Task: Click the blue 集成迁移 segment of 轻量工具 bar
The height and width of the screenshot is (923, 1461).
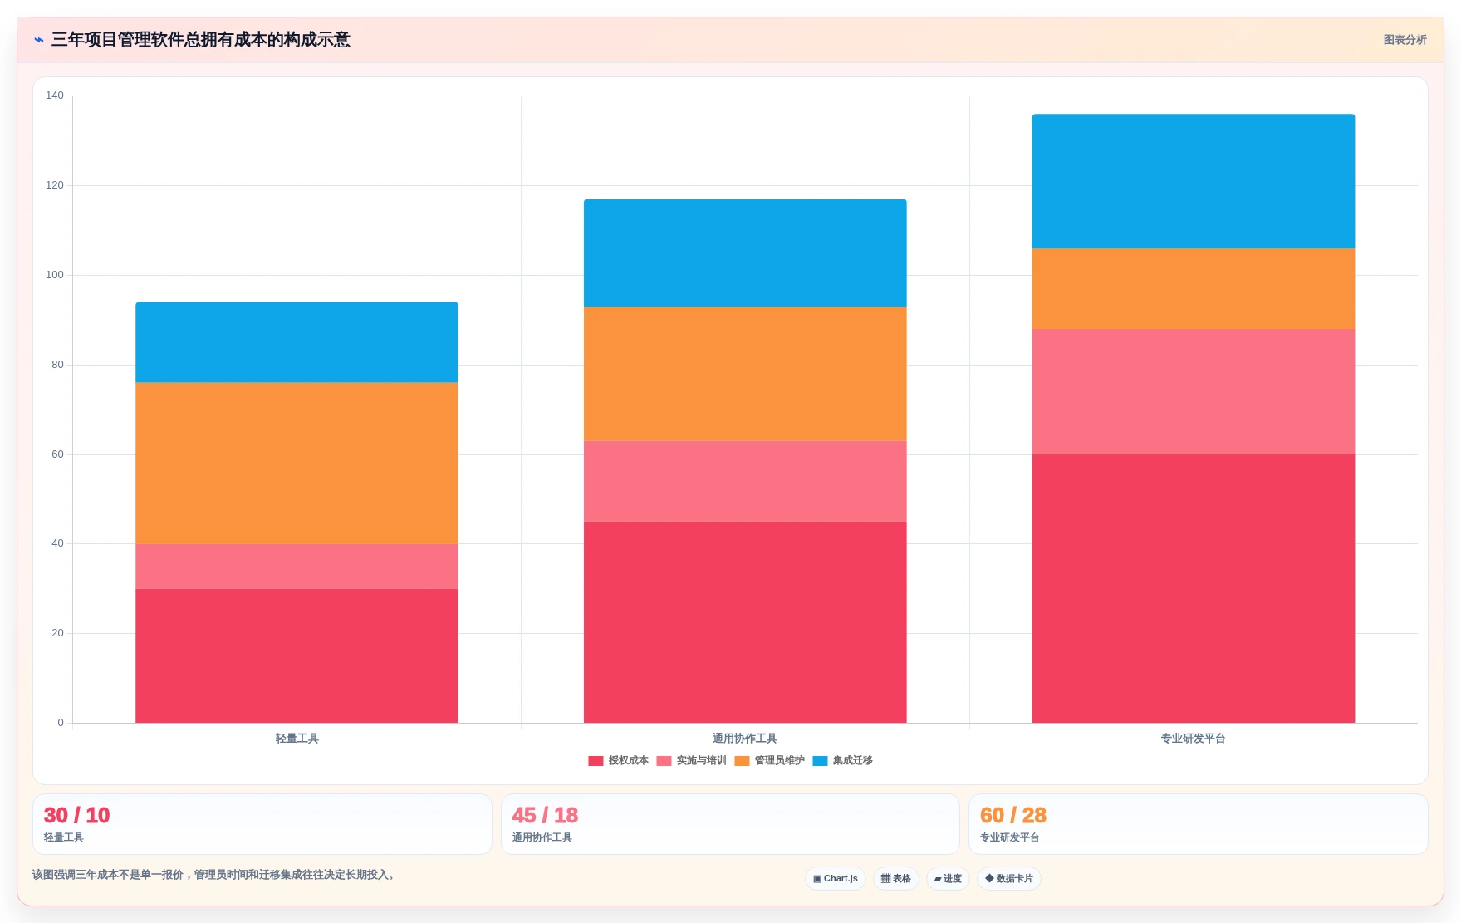Action: coord(297,342)
